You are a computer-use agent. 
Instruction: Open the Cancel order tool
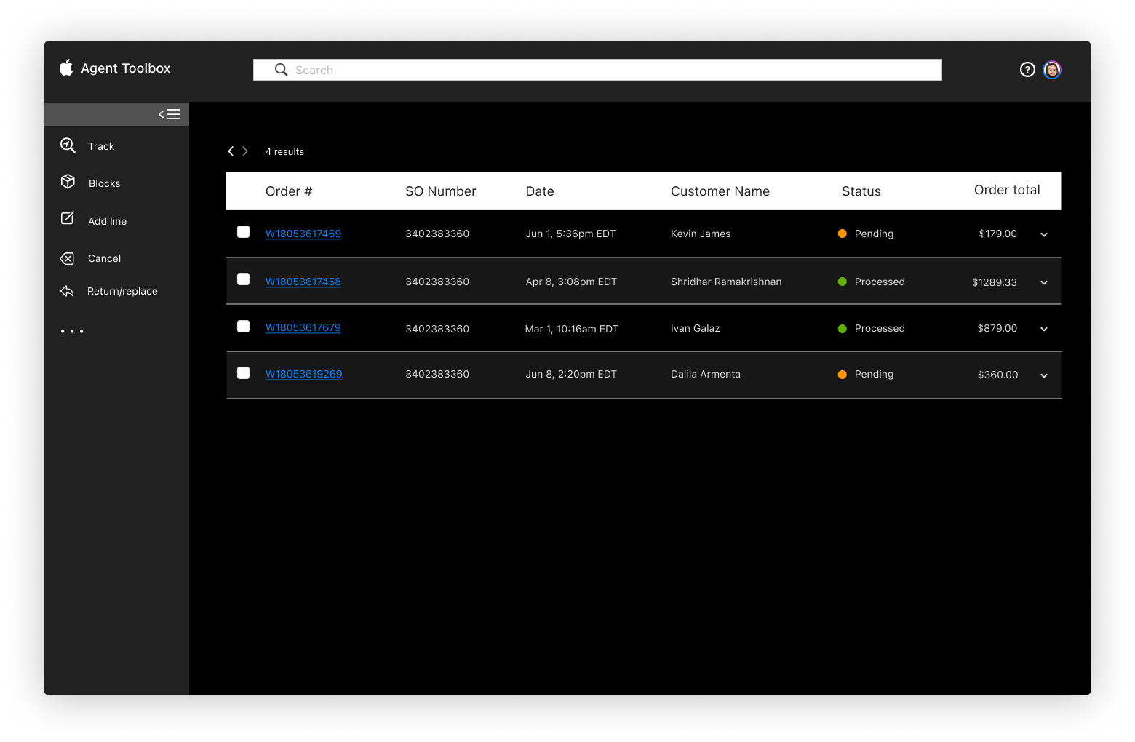[103, 258]
